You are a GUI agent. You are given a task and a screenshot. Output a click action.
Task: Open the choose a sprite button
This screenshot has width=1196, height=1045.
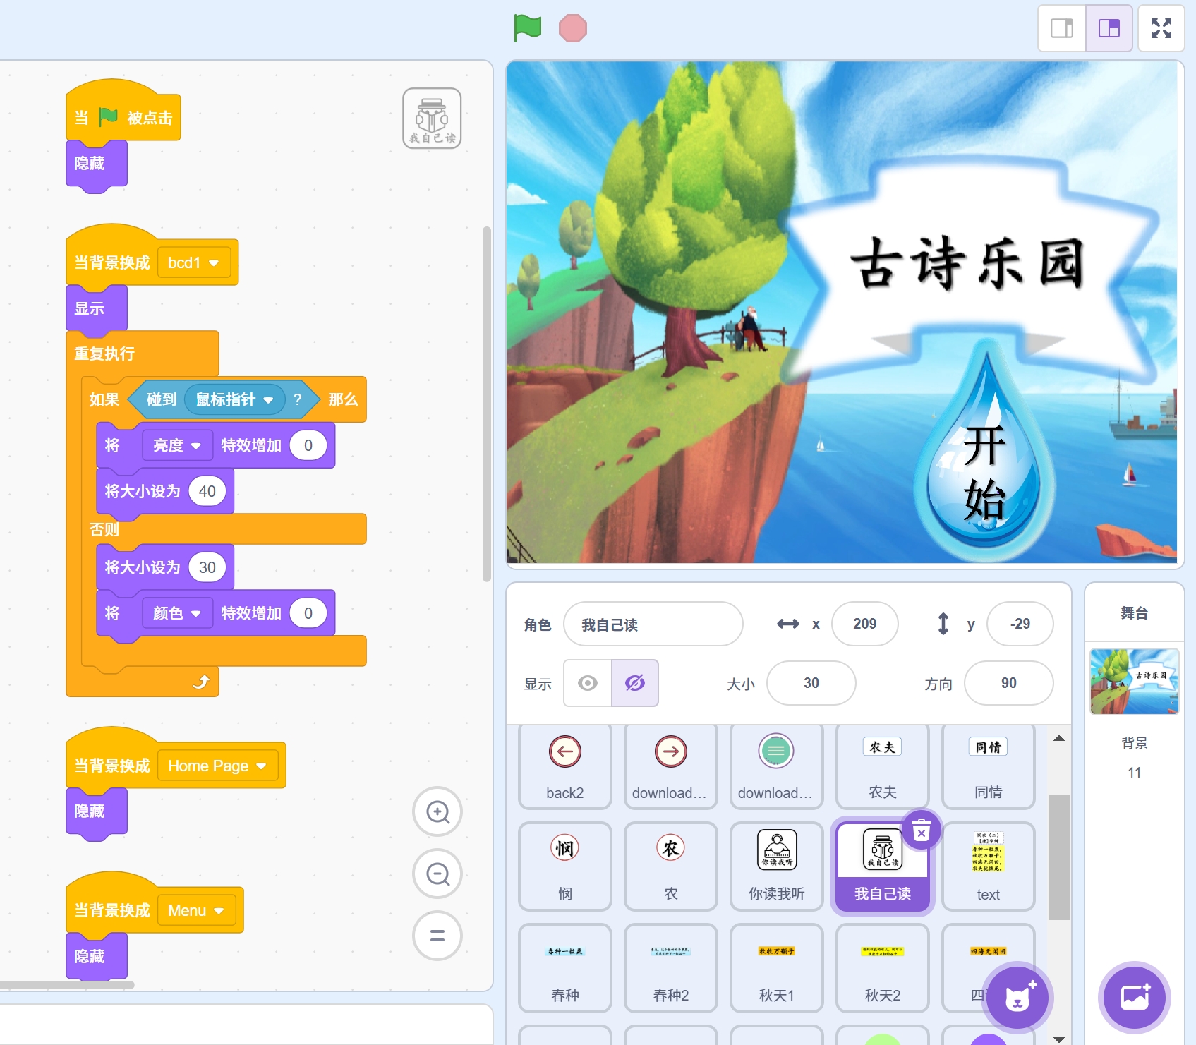pyautogui.click(x=1017, y=998)
